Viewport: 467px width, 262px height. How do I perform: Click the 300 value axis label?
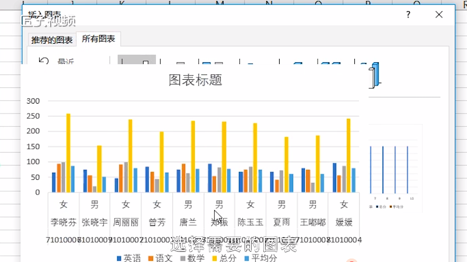[x=33, y=101]
